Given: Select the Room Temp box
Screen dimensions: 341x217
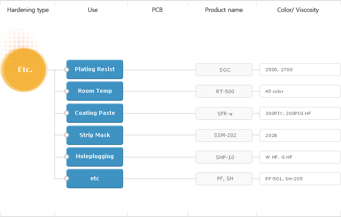Looking at the screenshot, I should click(95, 91).
